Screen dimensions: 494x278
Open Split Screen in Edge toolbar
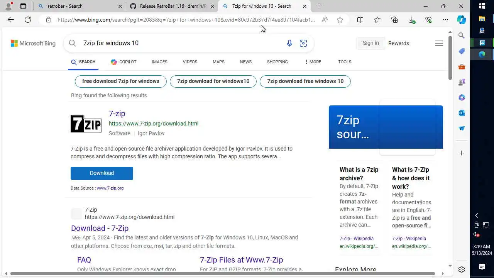pos(360,20)
